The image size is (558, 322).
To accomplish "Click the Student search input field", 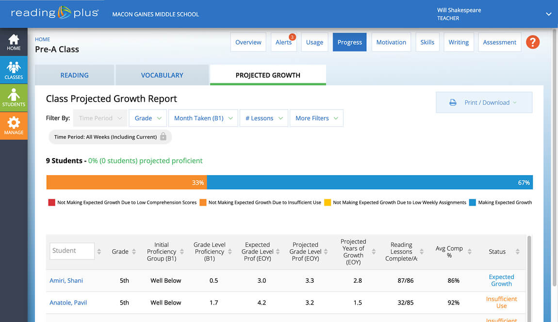I will [x=72, y=251].
